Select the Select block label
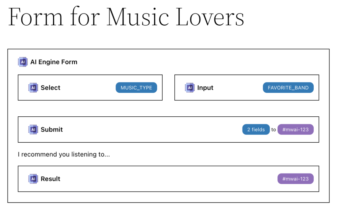Screen dimensions: 337x211 click(50, 88)
